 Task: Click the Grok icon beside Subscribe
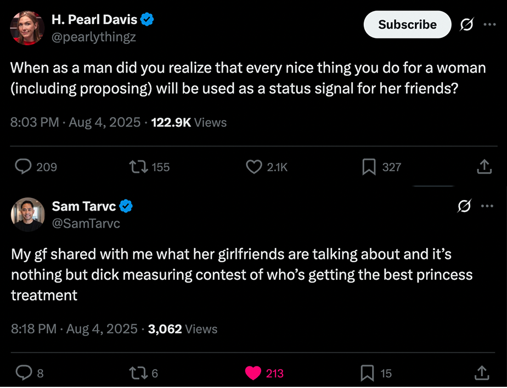(x=467, y=25)
